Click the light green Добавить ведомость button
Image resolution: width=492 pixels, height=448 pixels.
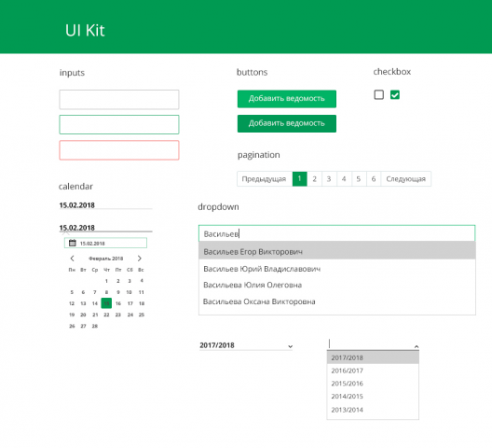pyautogui.click(x=287, y=99)
